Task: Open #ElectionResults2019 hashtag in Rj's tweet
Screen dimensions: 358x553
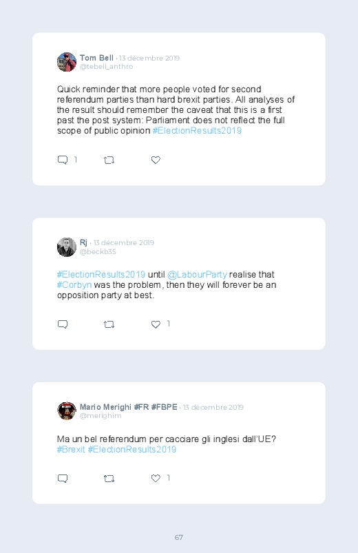Action: (x=101, y=274)
